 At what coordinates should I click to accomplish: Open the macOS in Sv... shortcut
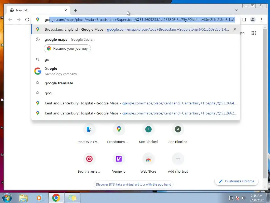[89, 133]
